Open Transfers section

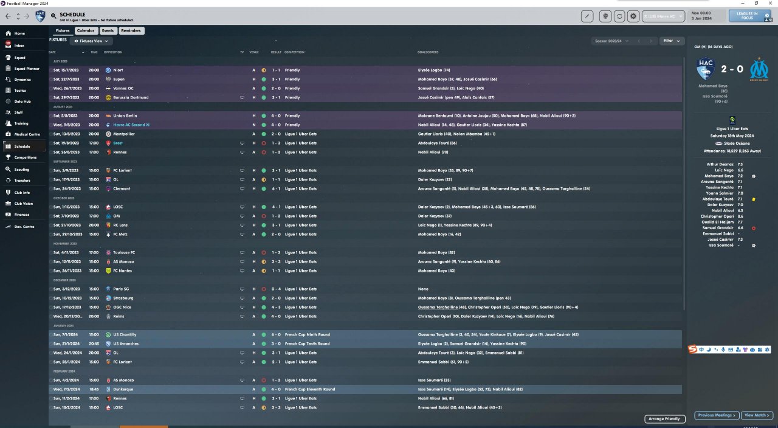point(24,181)
